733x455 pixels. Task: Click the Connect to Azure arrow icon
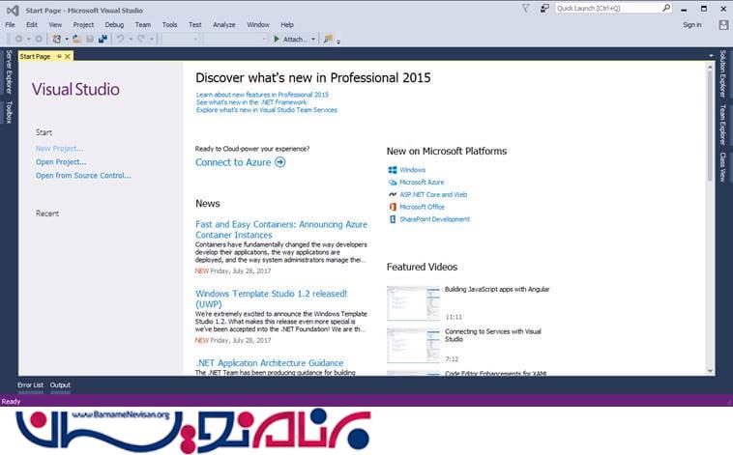point(280,162)
